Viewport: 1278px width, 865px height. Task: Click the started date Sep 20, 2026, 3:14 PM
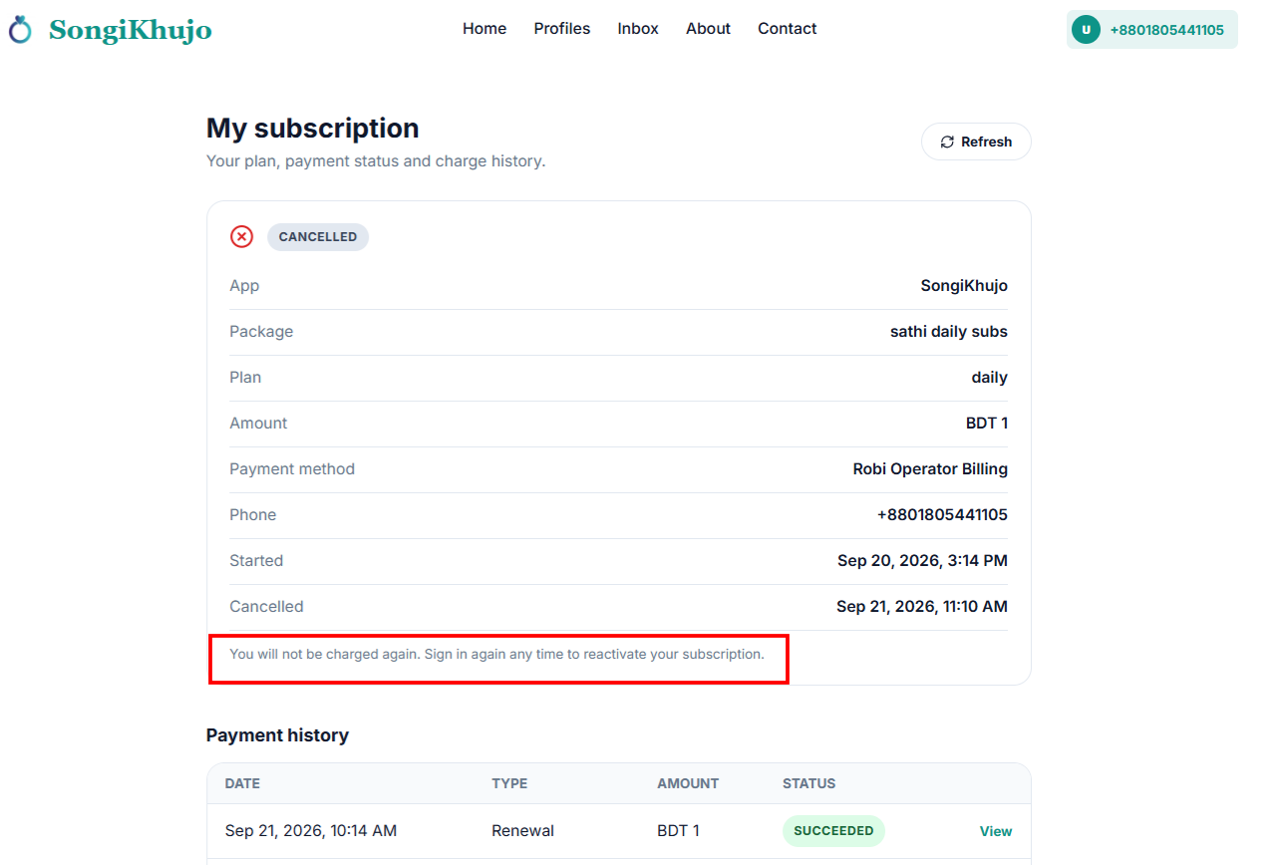click(922, 561)
